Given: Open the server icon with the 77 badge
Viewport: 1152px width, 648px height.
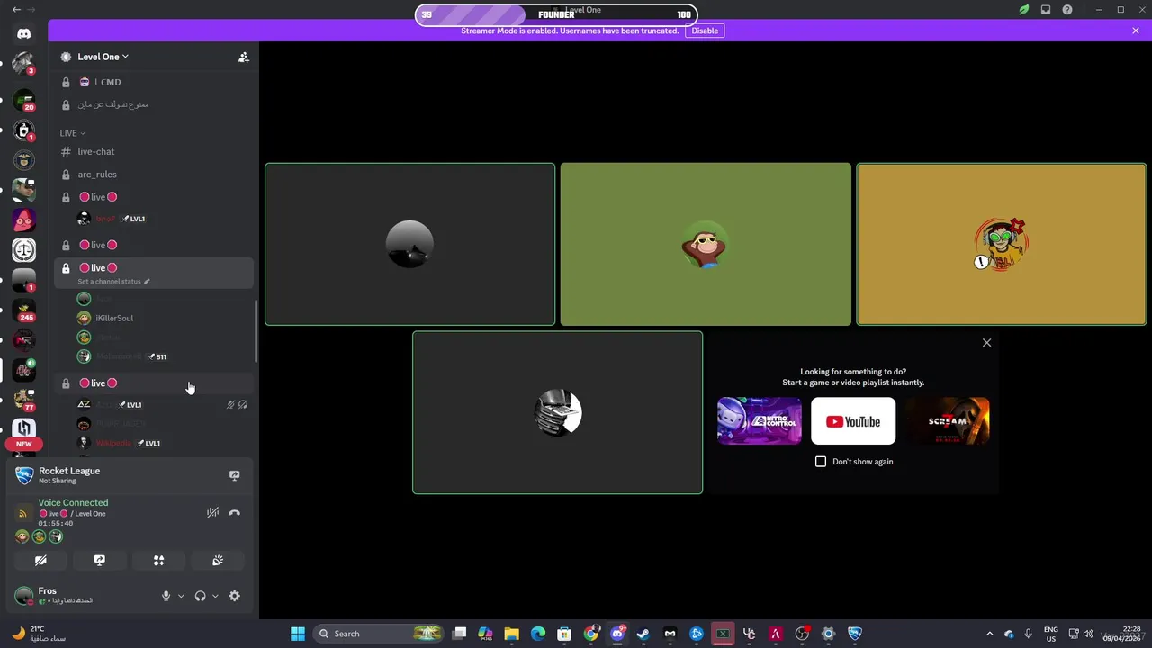Looking at the screenshot, I should 23,399.
